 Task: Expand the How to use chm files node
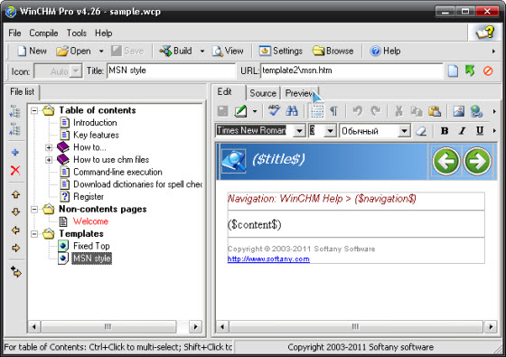49,160
